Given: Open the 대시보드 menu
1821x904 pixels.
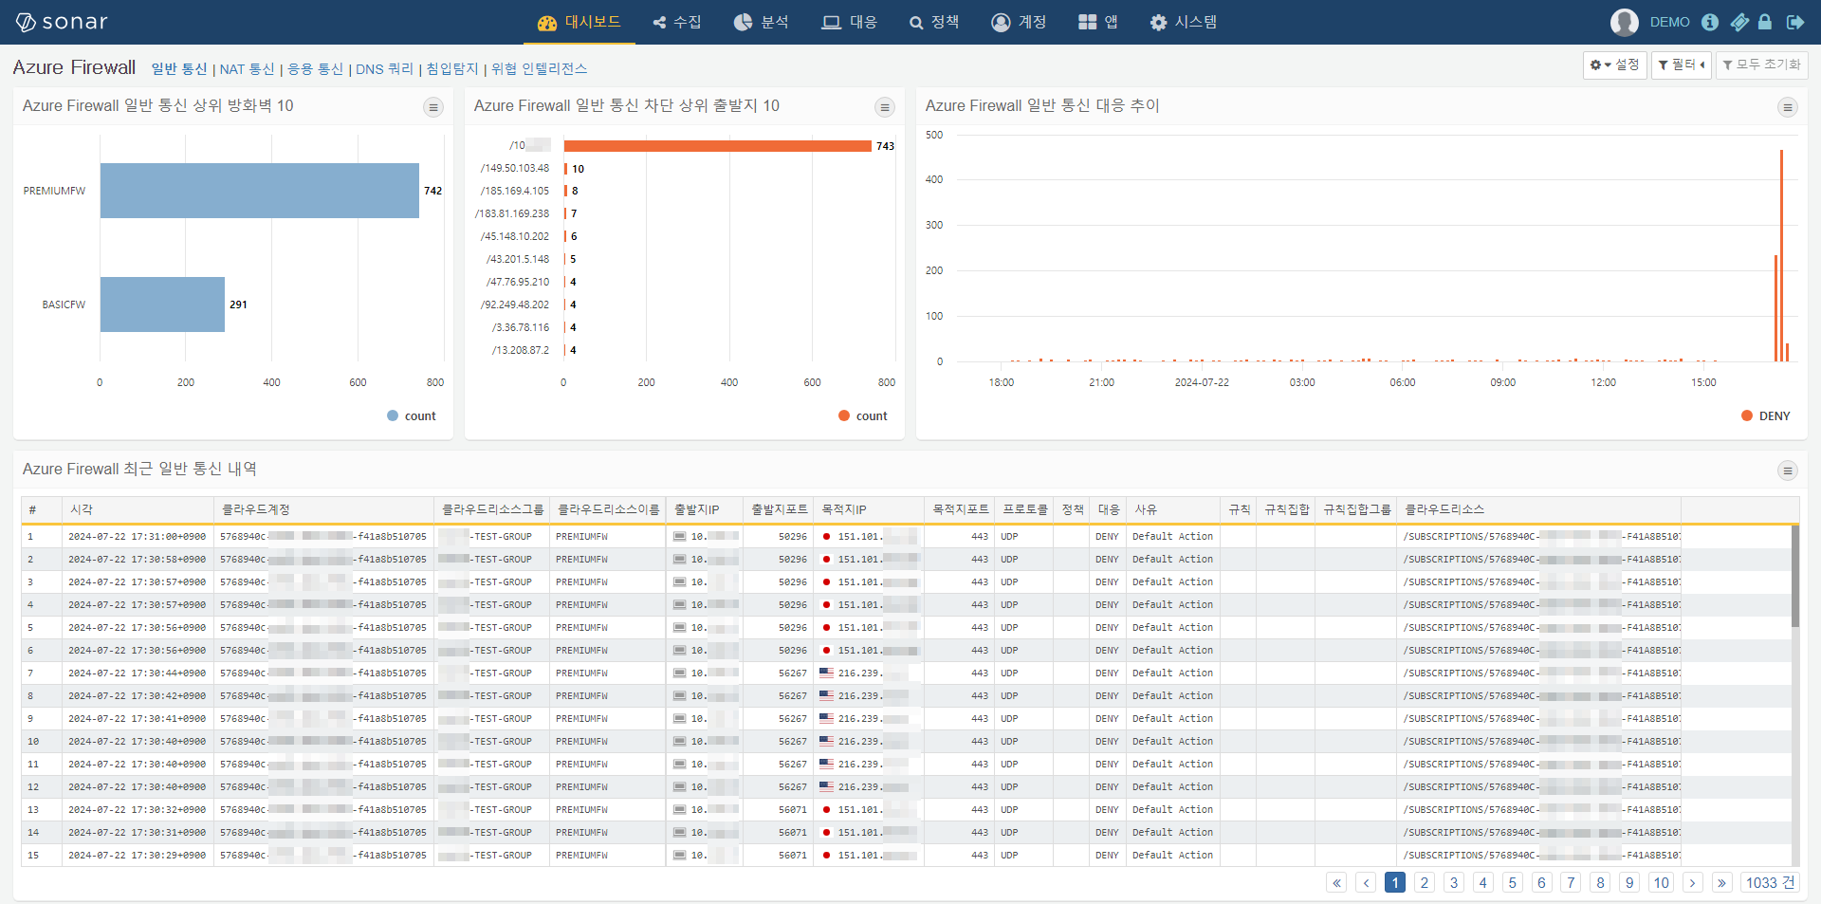Looking at the screenshot, I should point(579,22).
